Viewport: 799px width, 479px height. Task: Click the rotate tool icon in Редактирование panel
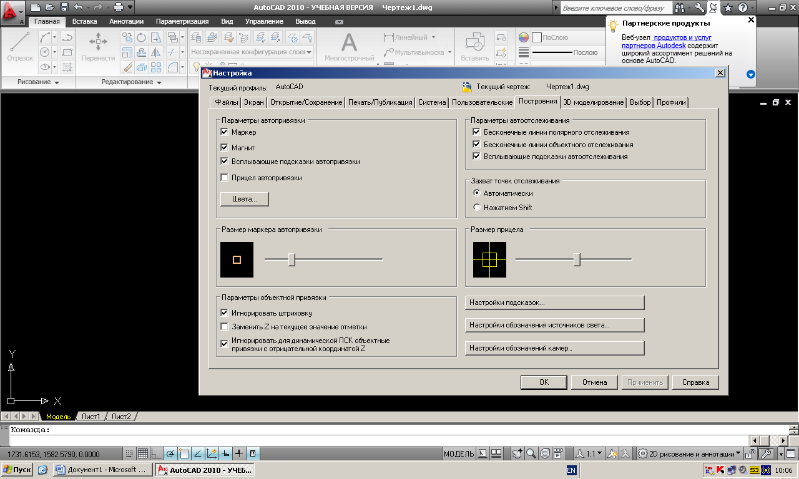141,37
